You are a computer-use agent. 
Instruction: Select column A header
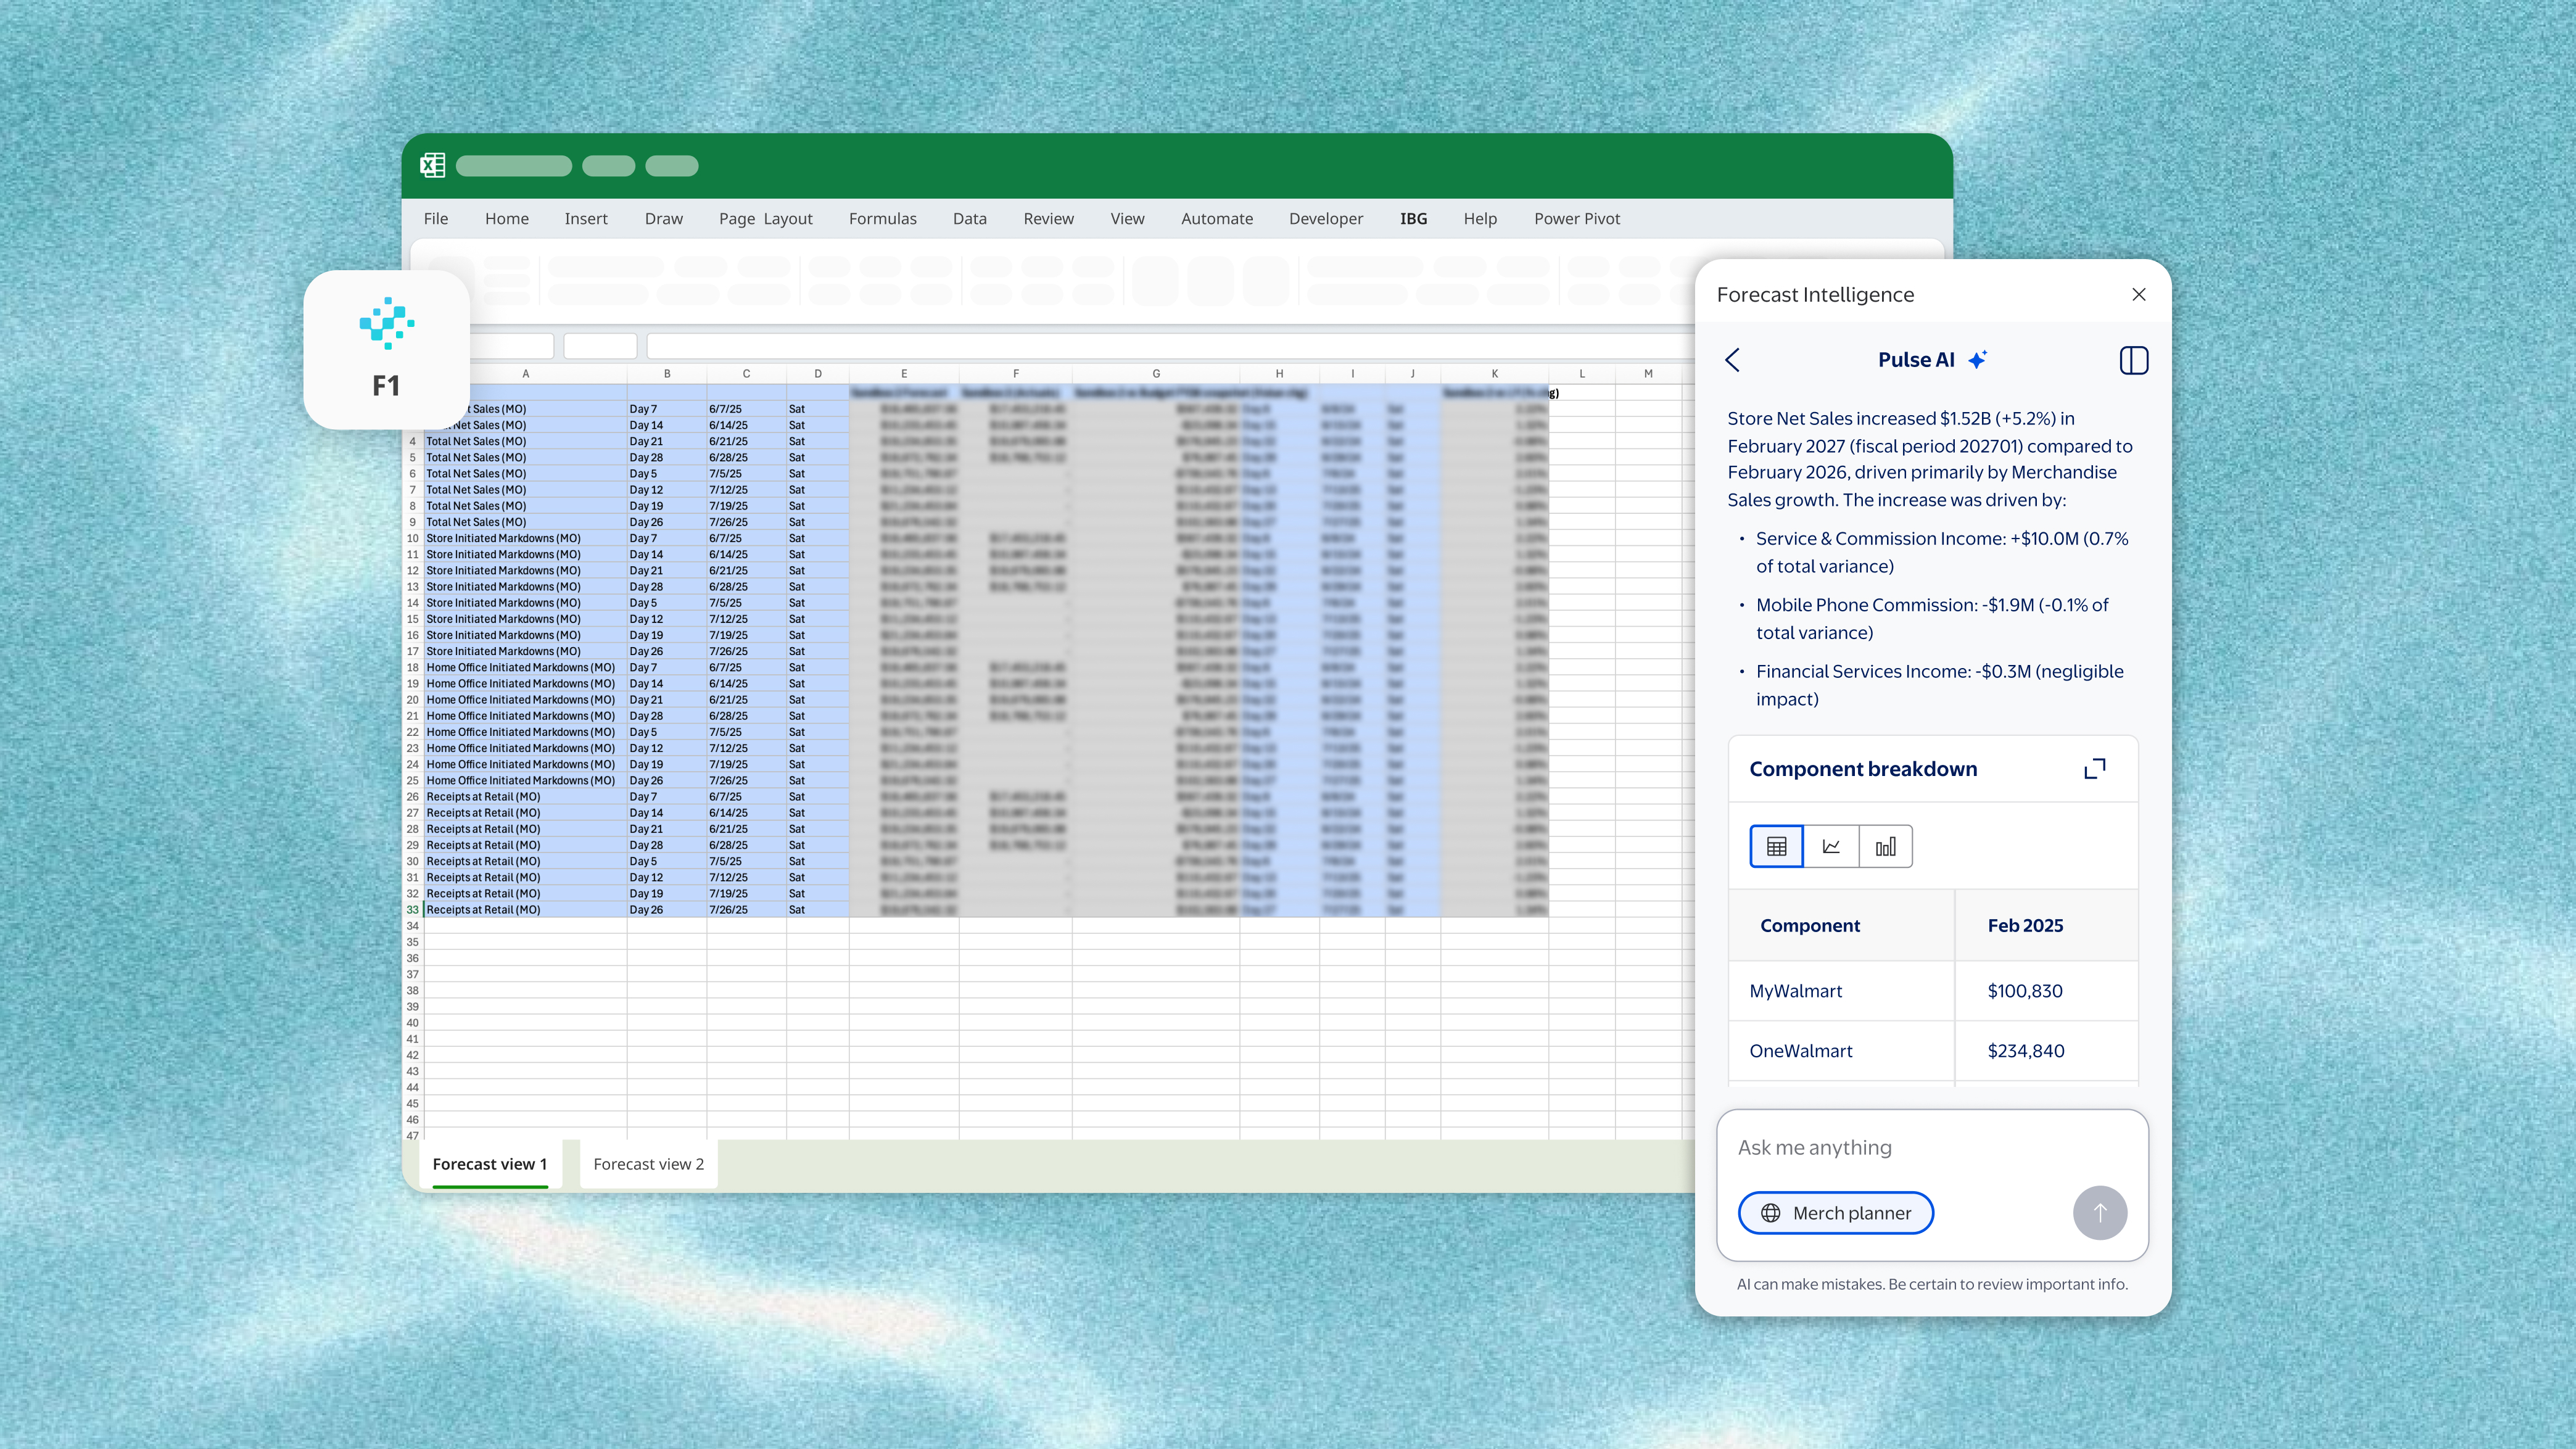(526, 373)
